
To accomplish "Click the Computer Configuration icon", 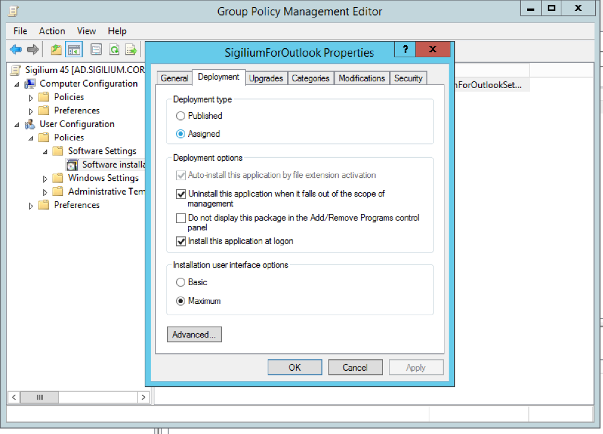I will [30, 84].
